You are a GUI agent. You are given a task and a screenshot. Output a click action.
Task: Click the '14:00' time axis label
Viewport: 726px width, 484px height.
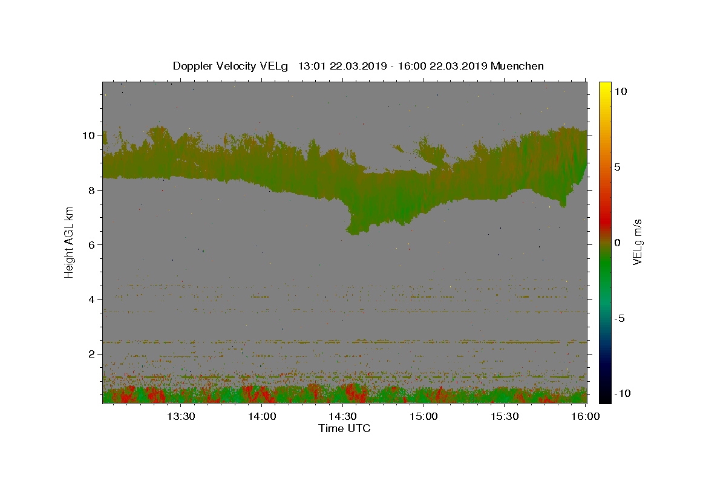pyautogui.click(x=262, y=416)
